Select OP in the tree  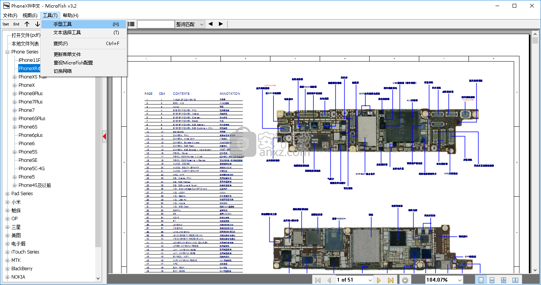coord(14,219)
